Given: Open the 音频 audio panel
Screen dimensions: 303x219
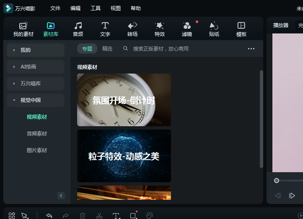Looking at the screenshot, I should tap(78, 30).
